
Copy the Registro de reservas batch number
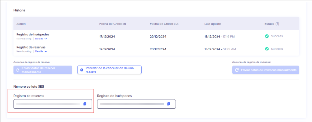click(85, 104)
